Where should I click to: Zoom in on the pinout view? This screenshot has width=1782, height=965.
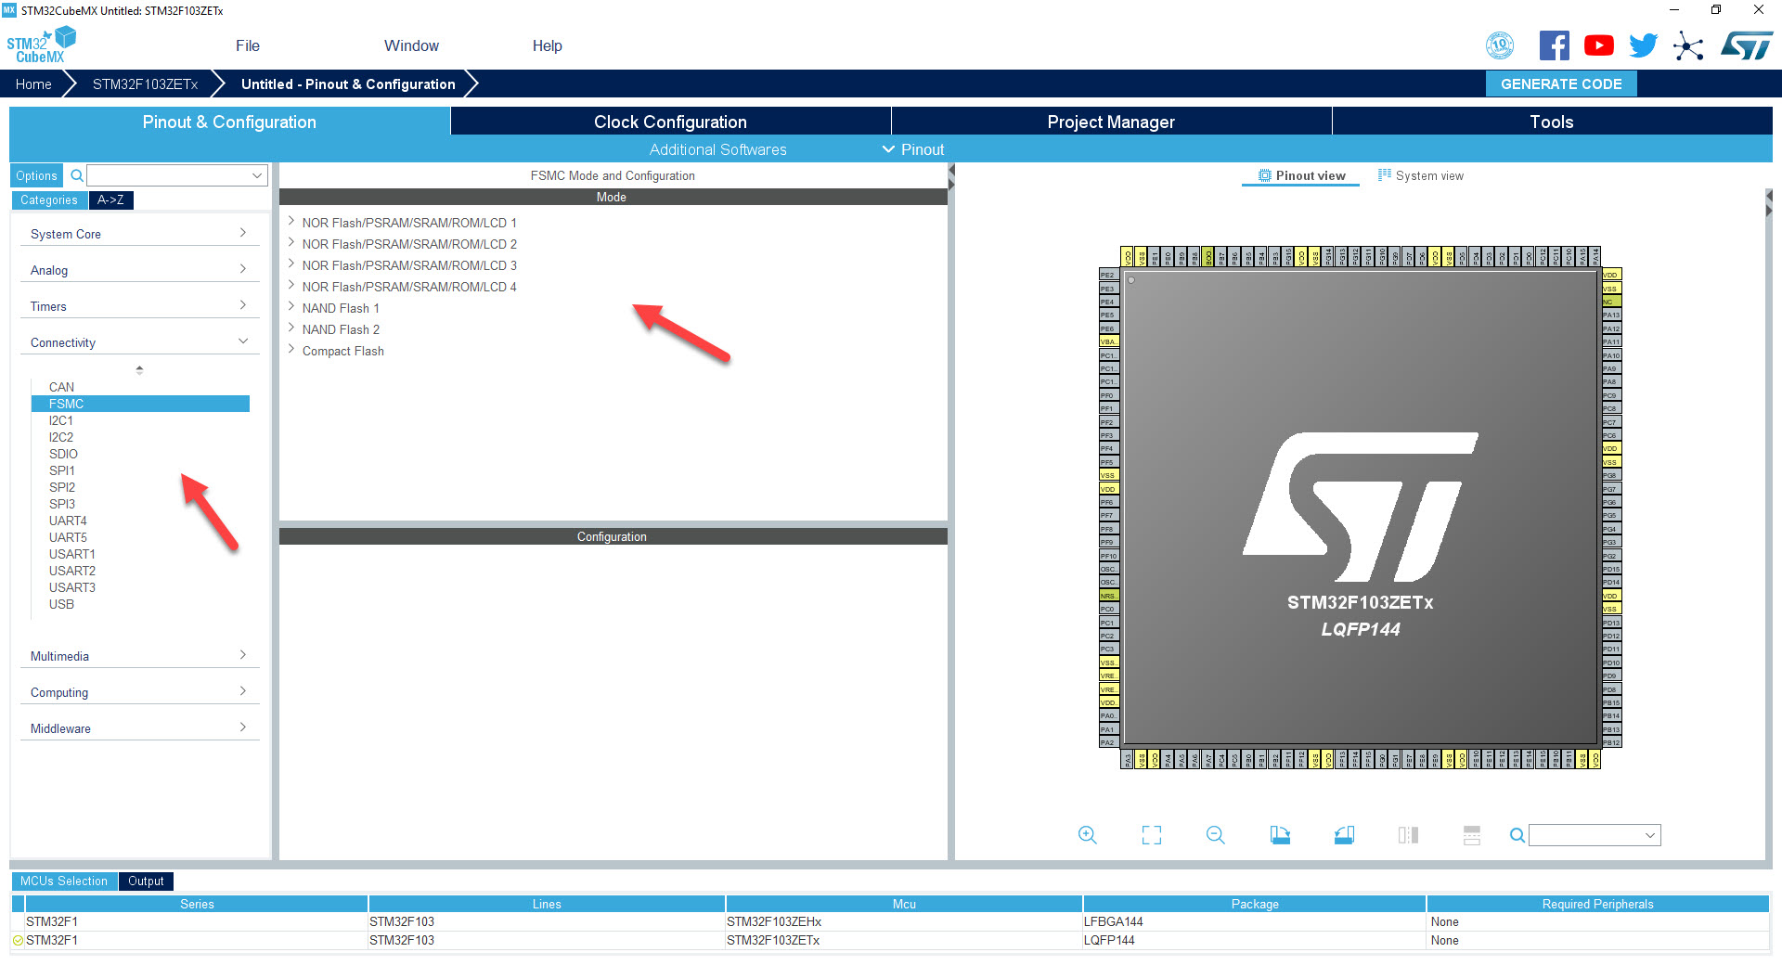pos(1088,835)
